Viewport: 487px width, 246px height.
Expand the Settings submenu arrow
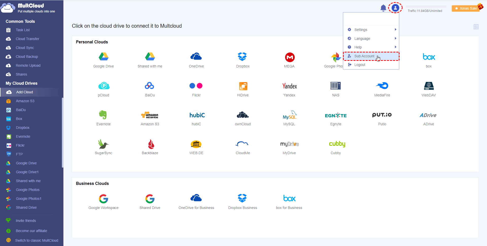click(395, 29)
